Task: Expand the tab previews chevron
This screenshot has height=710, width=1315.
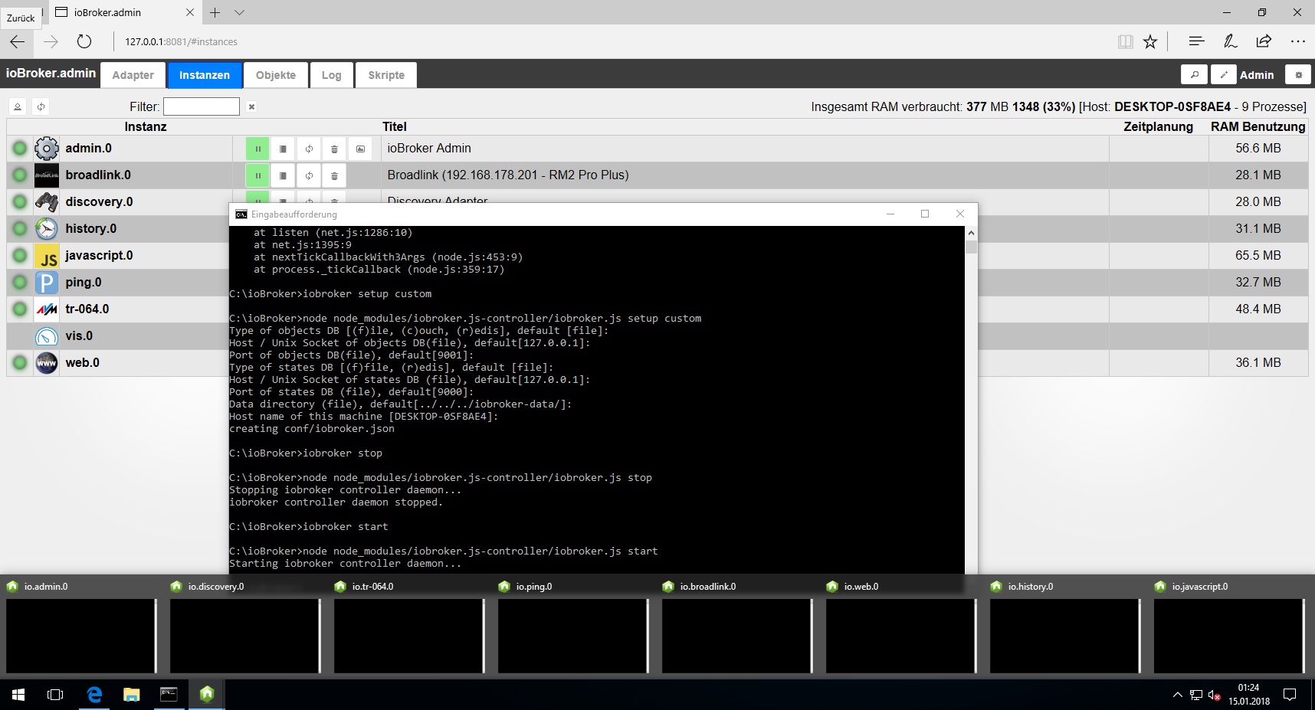Action: 240,12
